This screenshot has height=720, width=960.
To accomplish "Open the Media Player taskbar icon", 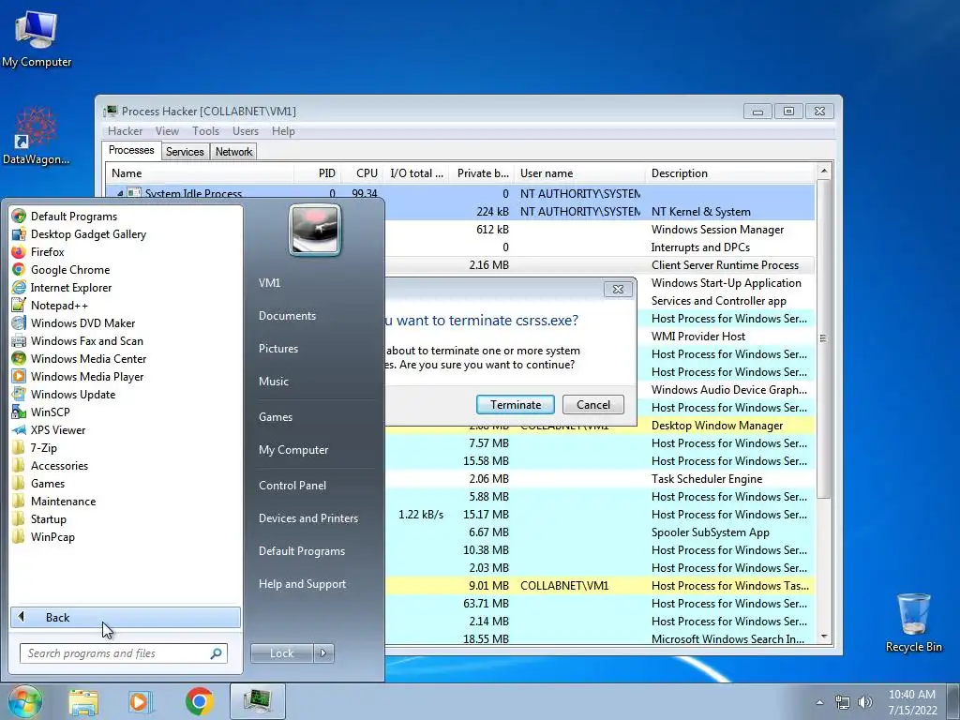I will pyautogui.click(x=141, y=701).
